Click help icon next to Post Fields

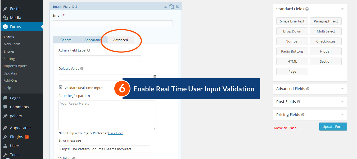pyautogui.click(x=299, y=102)
